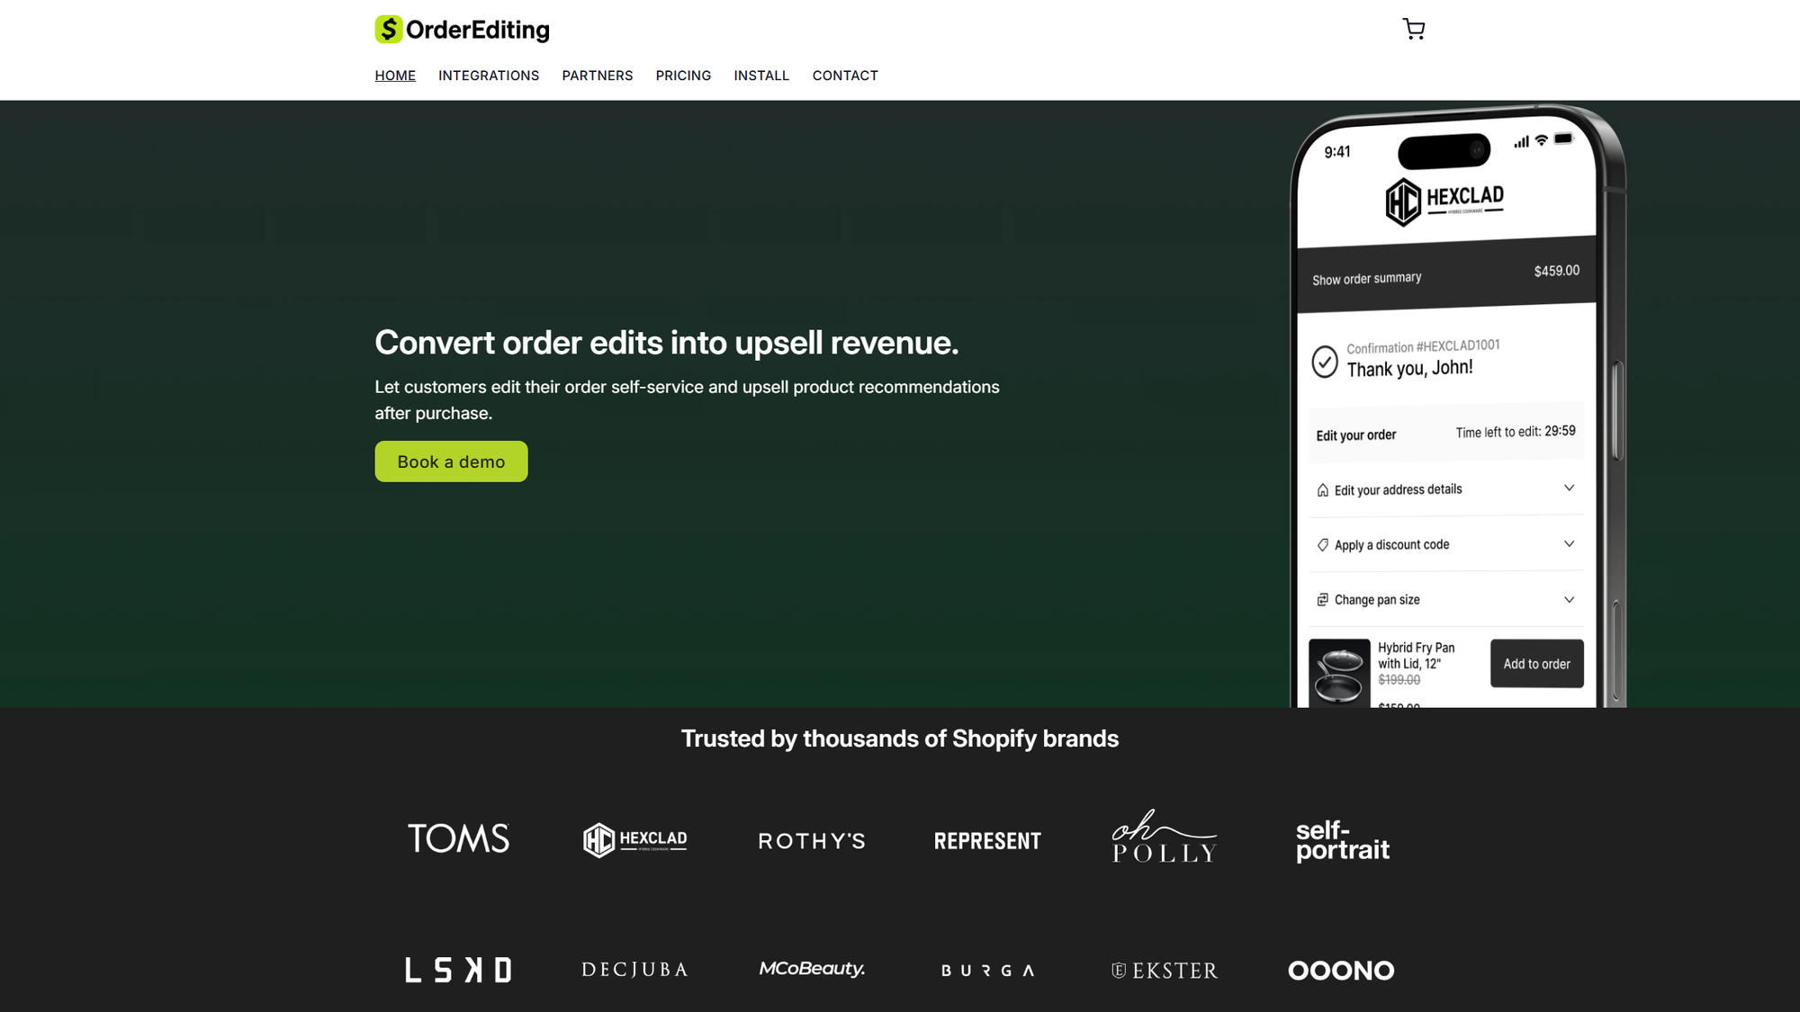
Task: Open the shopping cart icon
Action: point(1413,29)
